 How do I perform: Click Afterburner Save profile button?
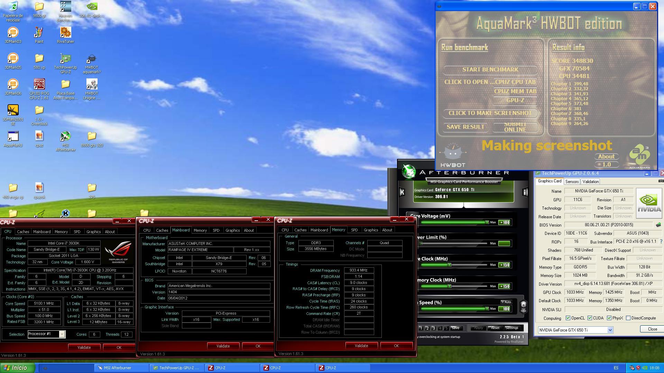pos(455,328)
